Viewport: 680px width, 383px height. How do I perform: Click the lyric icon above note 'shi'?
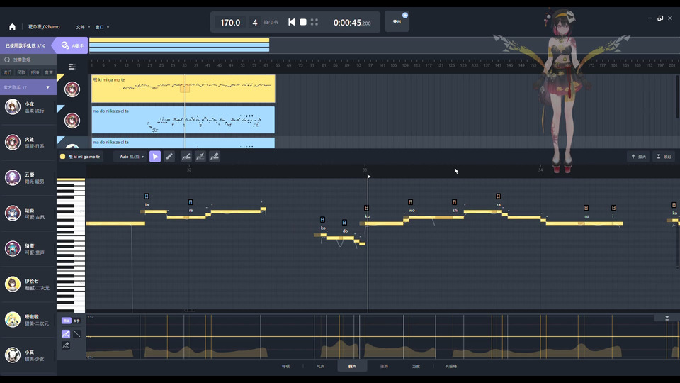pos(454,202)
